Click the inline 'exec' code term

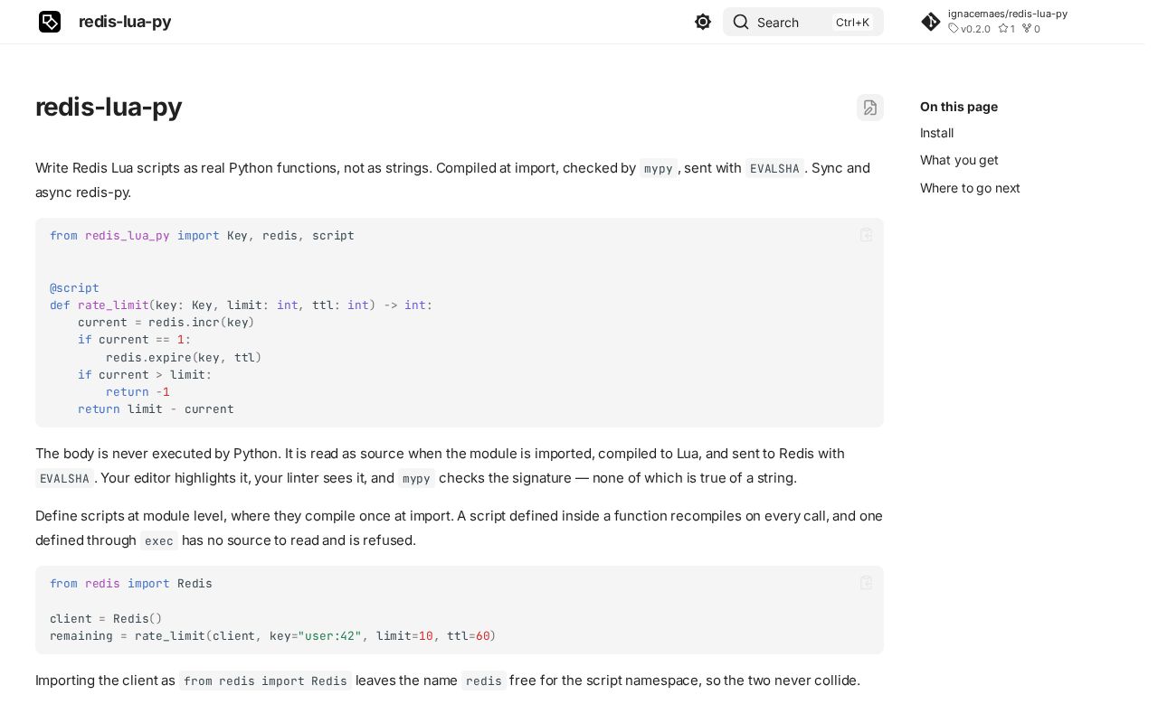click(159, 540)
